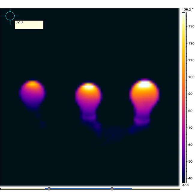Click the 120 scale label
Image resolution: width=195 pixels, height=195 pixels.
point(191,43)
